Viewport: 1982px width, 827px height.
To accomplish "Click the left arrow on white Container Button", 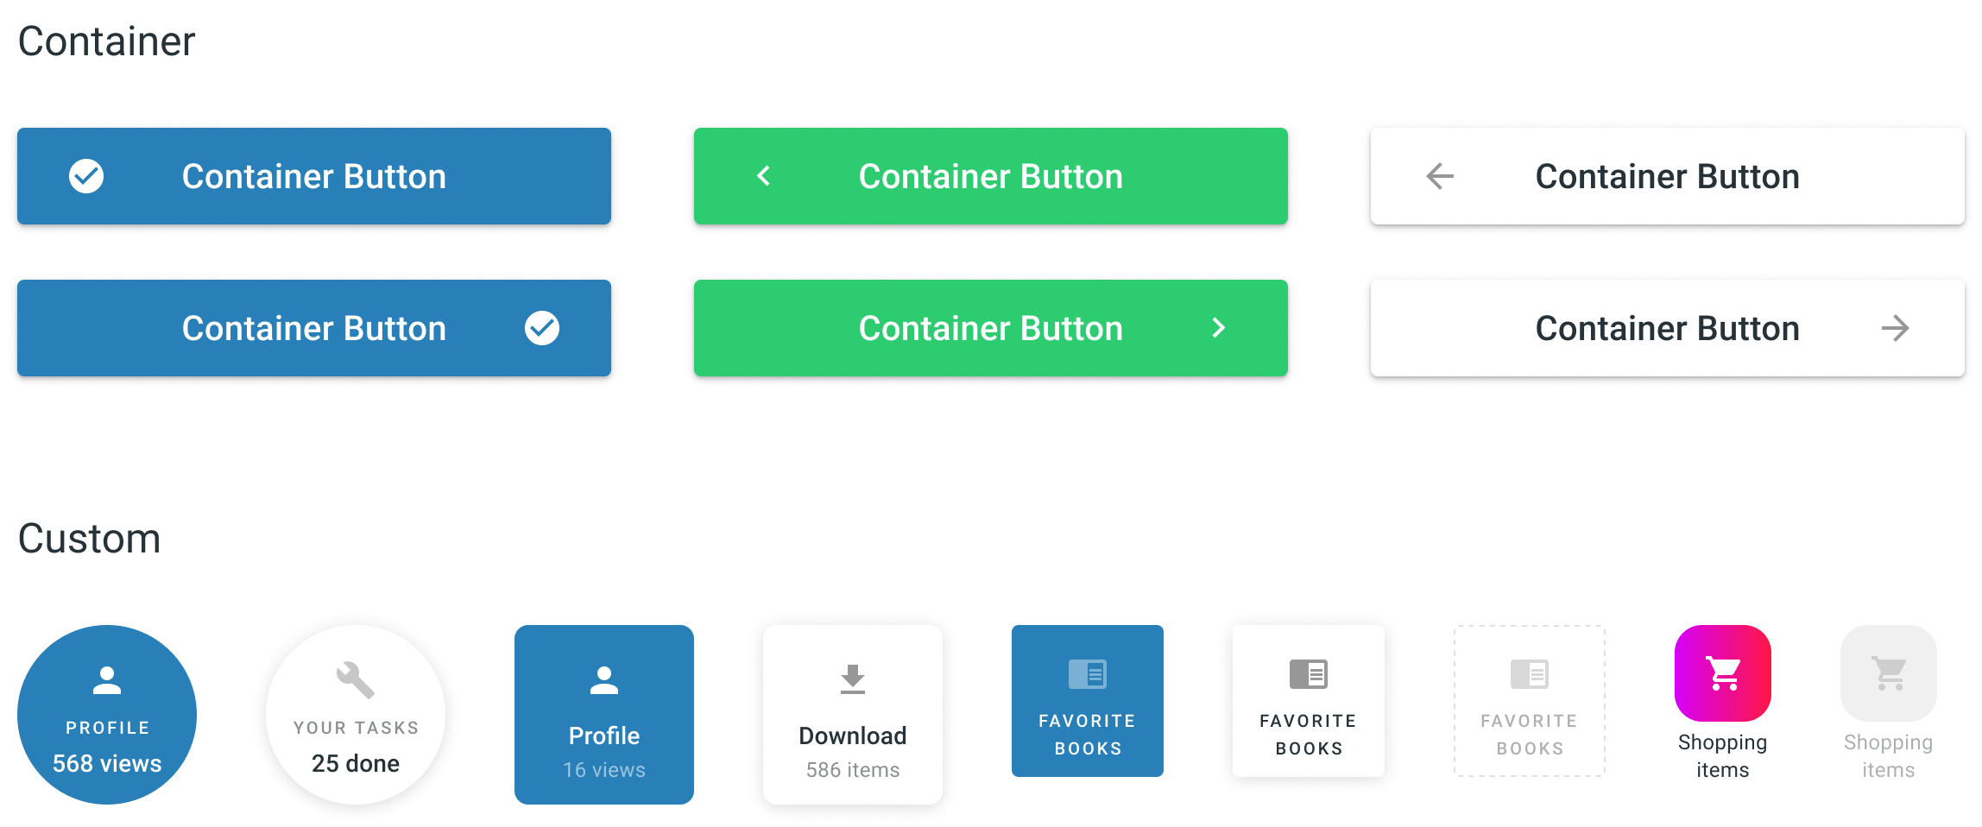I will pyautogui.click(x=1440, y=176).
